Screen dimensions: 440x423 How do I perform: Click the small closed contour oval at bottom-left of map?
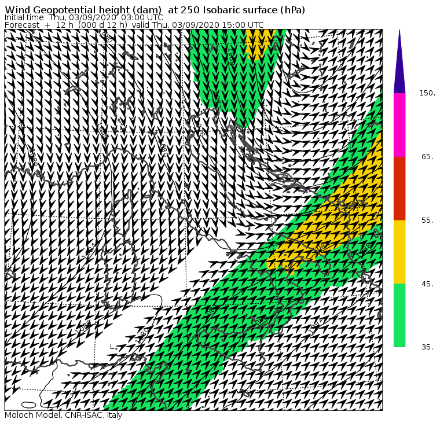(x=28, y=404)
